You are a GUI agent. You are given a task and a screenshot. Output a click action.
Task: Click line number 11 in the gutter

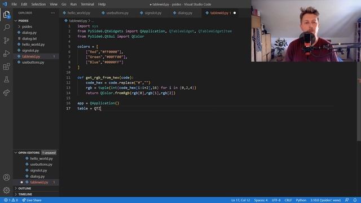pyautogui.click(x=68, y=78)
